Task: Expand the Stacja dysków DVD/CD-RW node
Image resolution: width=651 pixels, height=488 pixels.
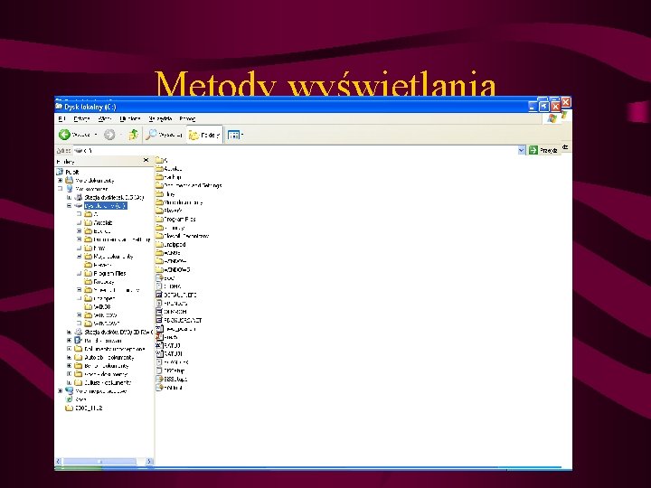Action: coord(70,332)
